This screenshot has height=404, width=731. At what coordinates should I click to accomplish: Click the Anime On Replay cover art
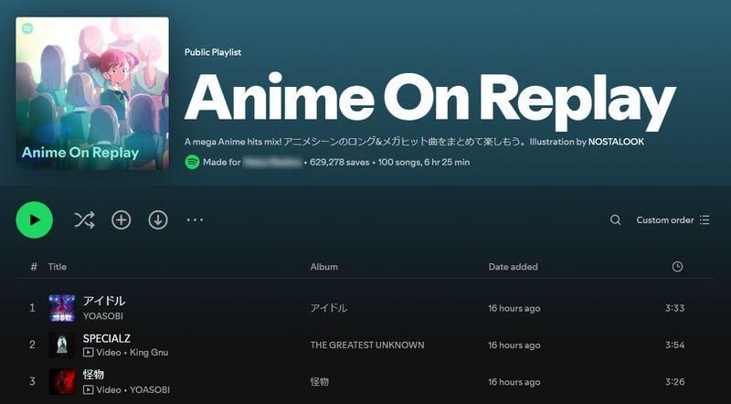point(92,93)
